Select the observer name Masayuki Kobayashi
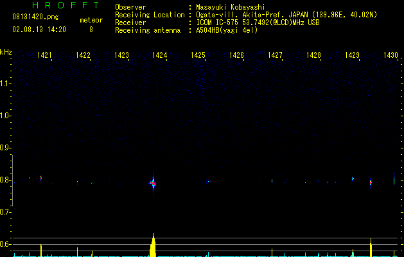The width and height of the screenshot is (404, 257). point(229,7)
